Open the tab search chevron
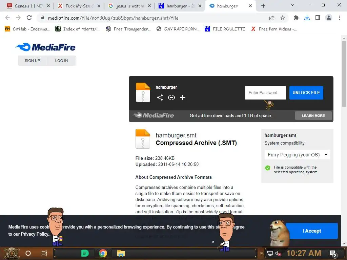The width and height of the screenshot is (347, 260). tap(292, 5)
